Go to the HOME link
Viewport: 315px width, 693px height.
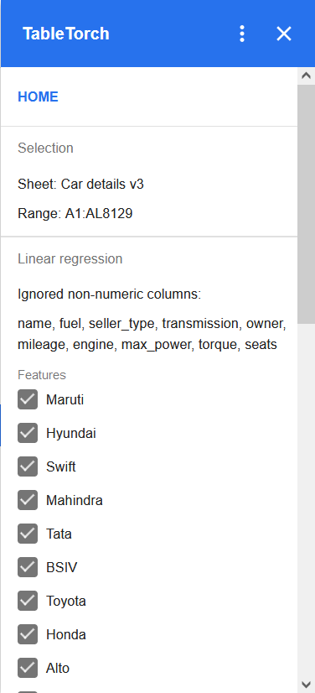click(x=38, y=96)
